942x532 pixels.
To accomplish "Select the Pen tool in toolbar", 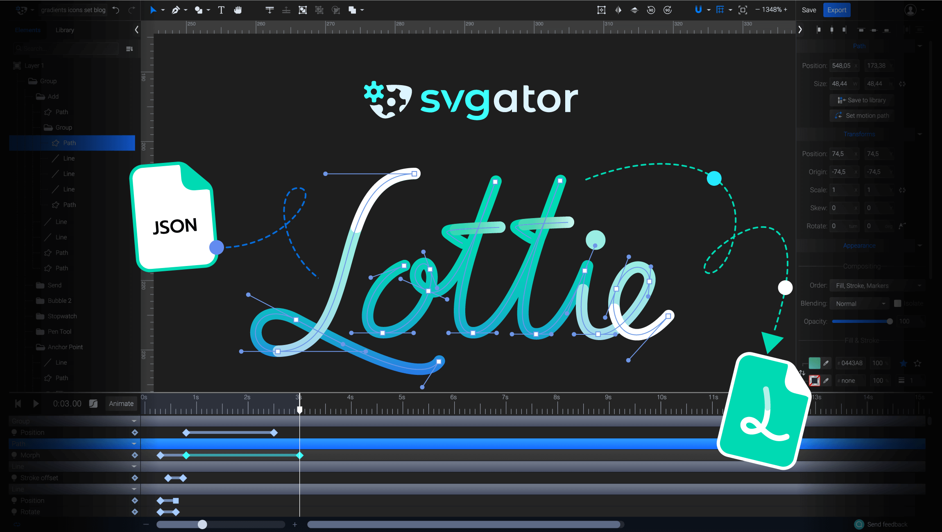I will pos(176,10).
